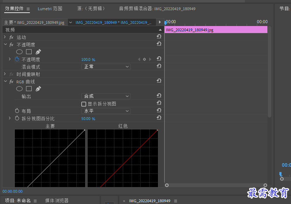Switch to 媒体浏览器 tab
291x204 pixels.
[57, 201]
